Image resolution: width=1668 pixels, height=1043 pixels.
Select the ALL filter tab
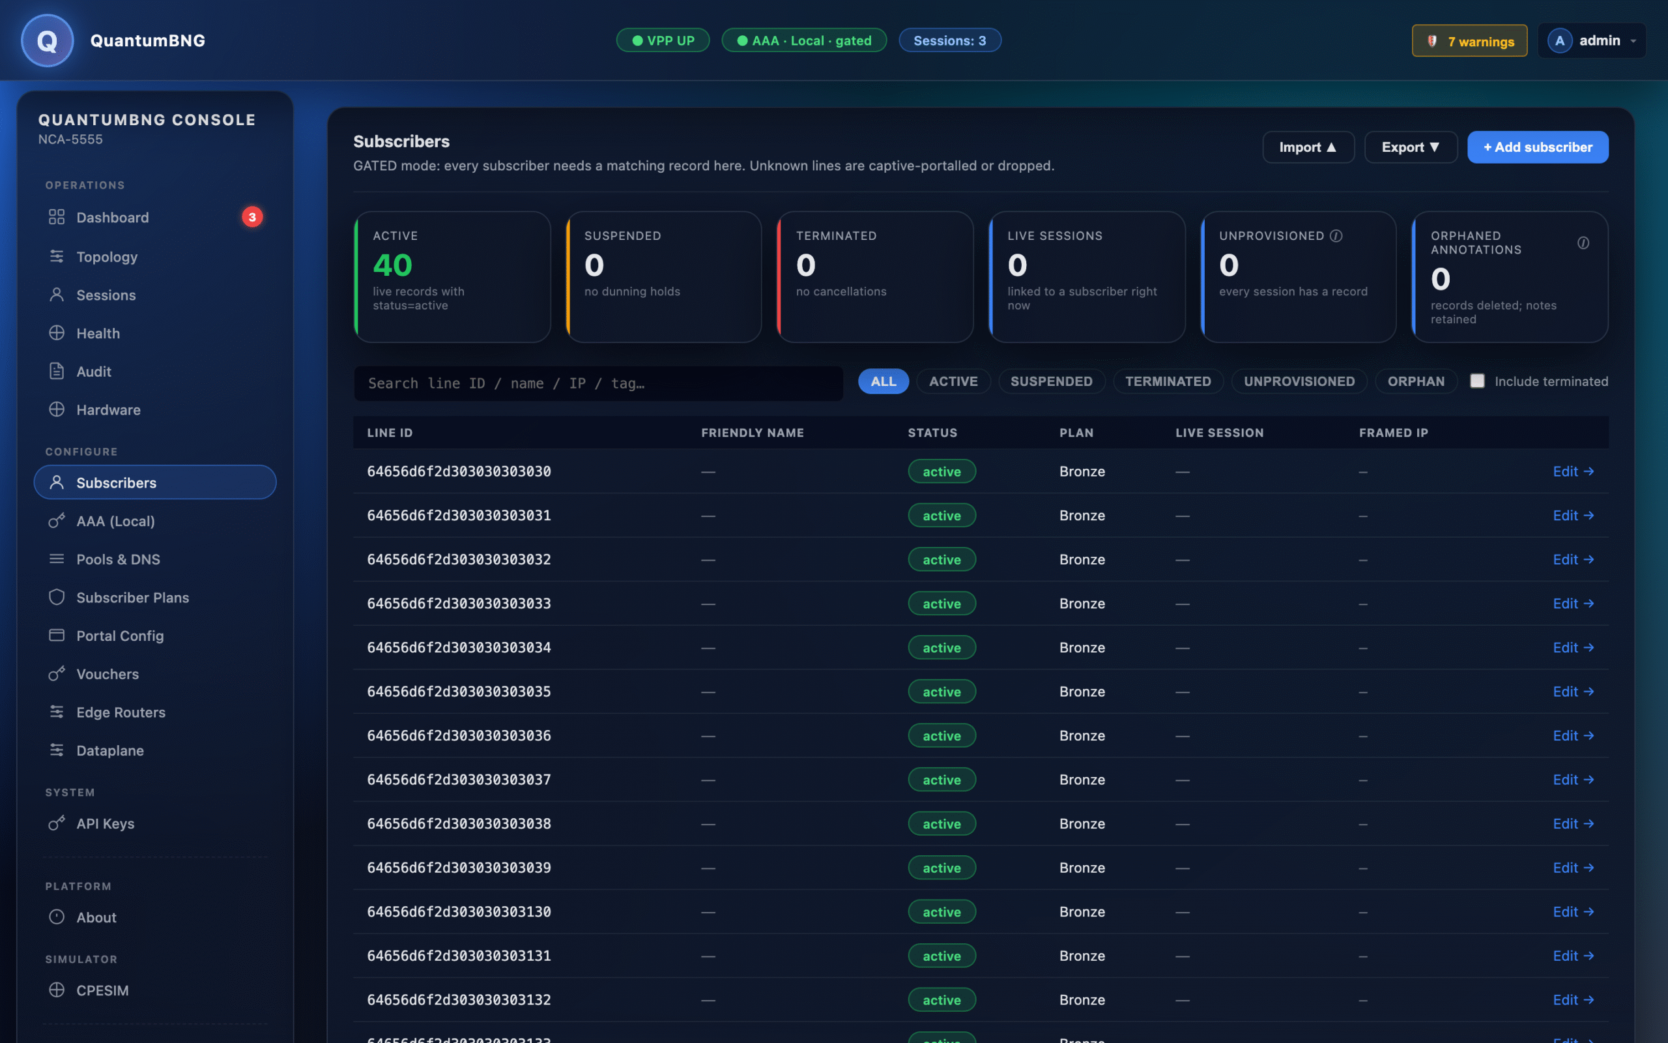click(x=883, y=381)
